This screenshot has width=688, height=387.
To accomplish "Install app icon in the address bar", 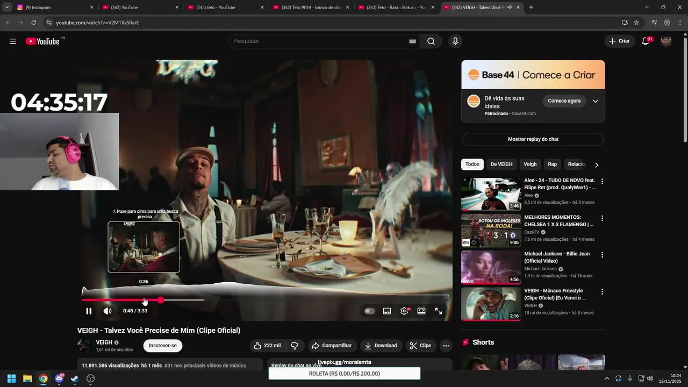I will point(625,23).
